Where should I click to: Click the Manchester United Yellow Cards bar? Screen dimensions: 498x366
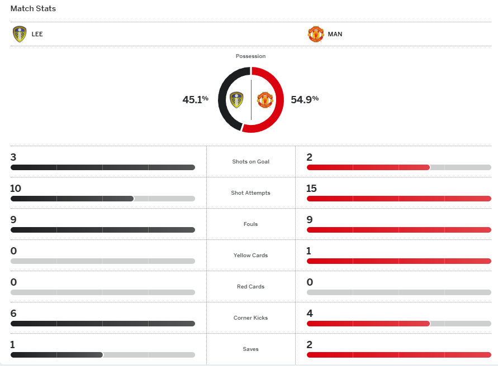tap(399, 261)
